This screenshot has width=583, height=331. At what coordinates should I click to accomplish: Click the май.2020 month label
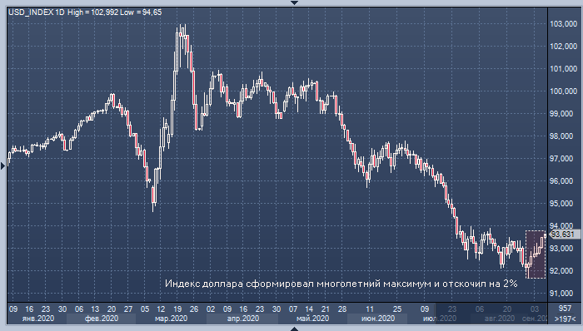coord(312,319)
